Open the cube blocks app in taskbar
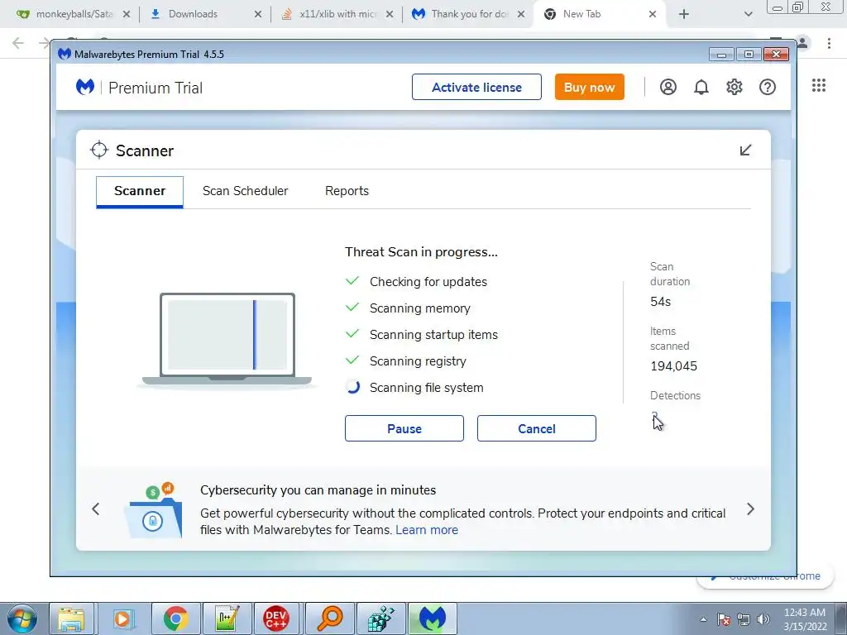847x635 pixels. (x=380, y=618)
